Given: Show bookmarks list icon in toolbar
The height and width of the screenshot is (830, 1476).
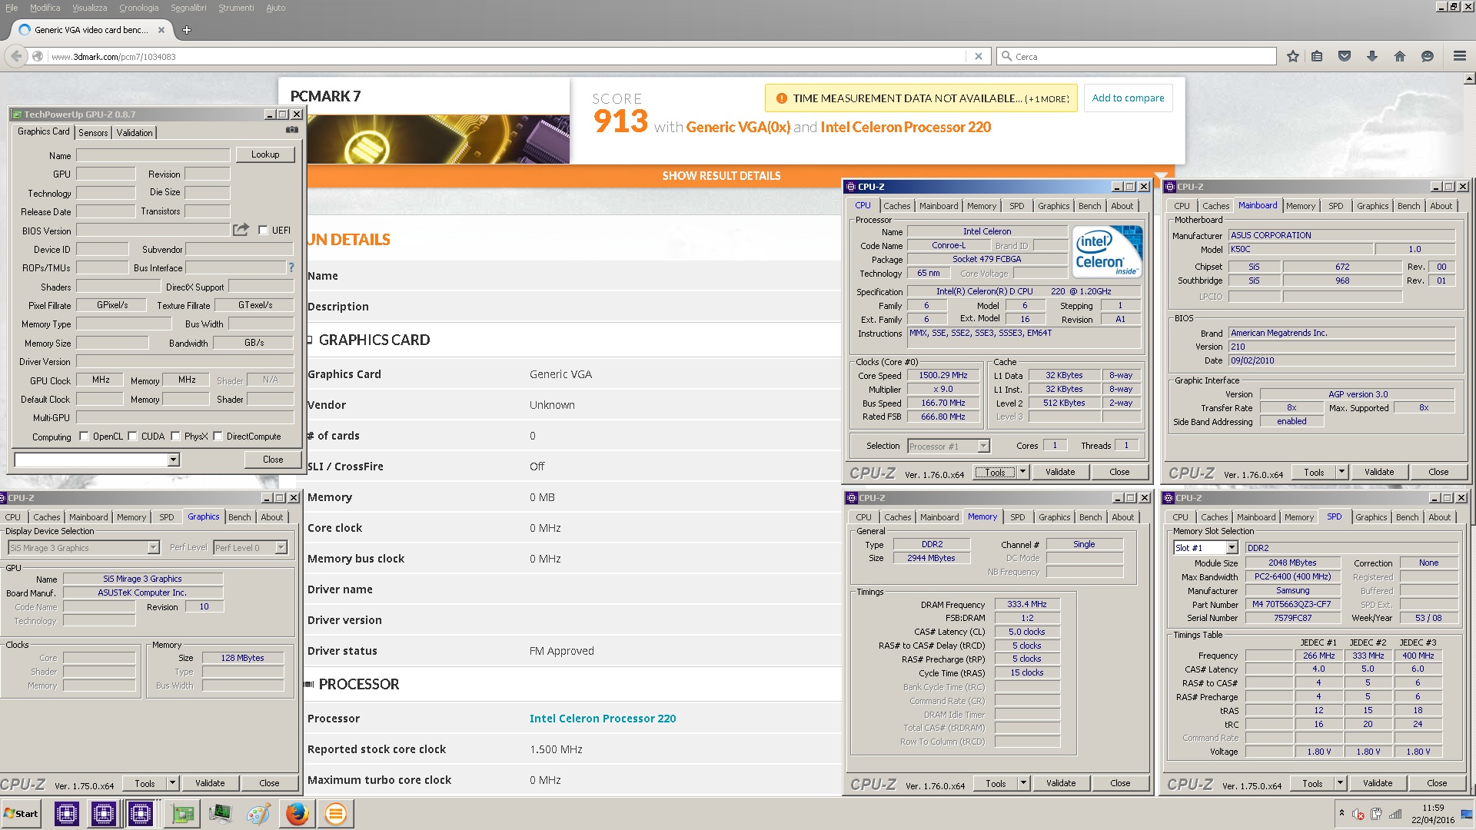Looking at the screenshot, I should pyautogui.click(x=1317, y=56).
